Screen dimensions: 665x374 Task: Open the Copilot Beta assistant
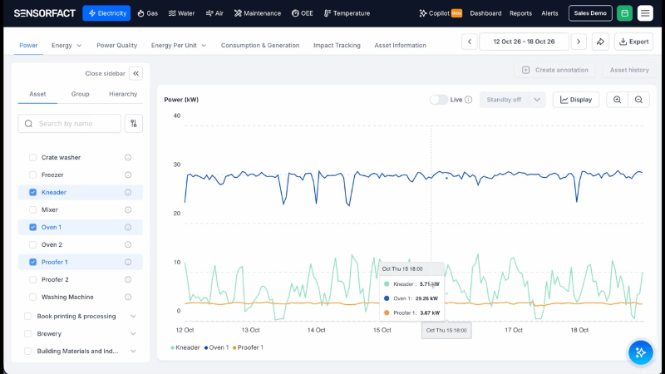pos(441,13)
